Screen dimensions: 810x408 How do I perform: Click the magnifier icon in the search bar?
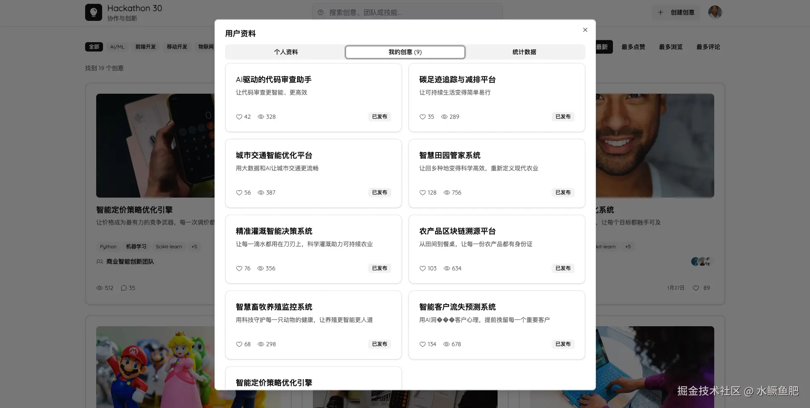pos(320,12)
